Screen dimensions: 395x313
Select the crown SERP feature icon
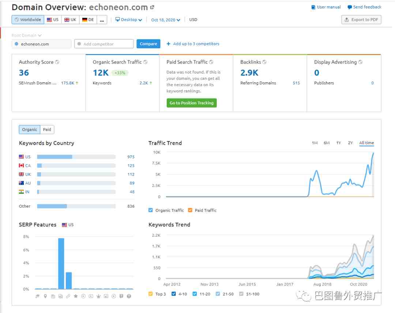(x=98, y=296)
